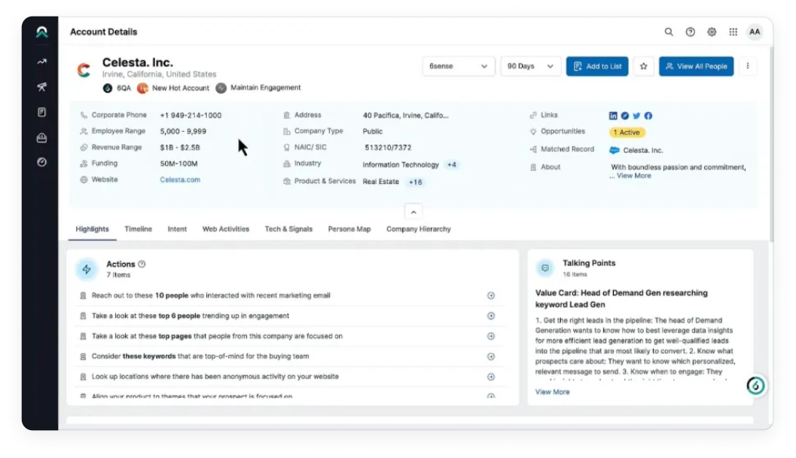Expand the 'top 6 people' trending action
796x458 pixels.
point(490,316)
